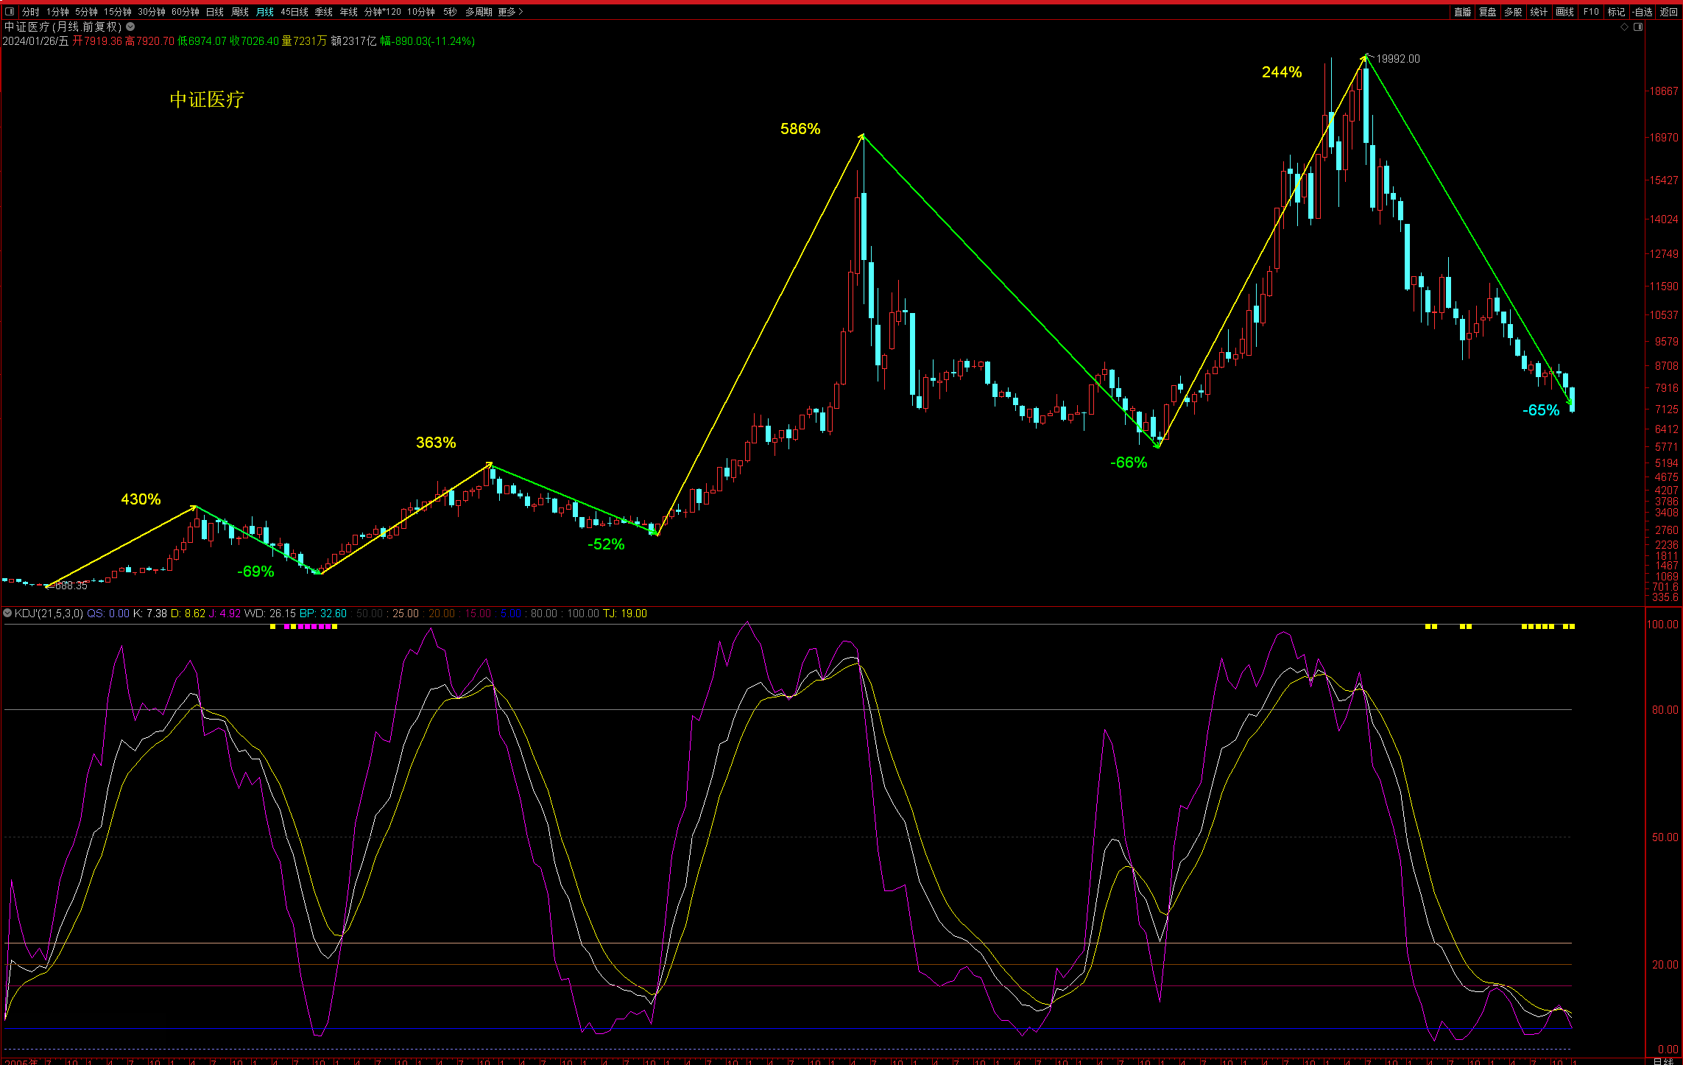
Task: Click the diamond icon above the price axis
Action: [1625, 27]
